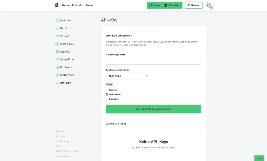Tick the Guthaben scope checkbox
This screenshot has height=161, width=267.
pyautogui.click(x=107, y=99)
